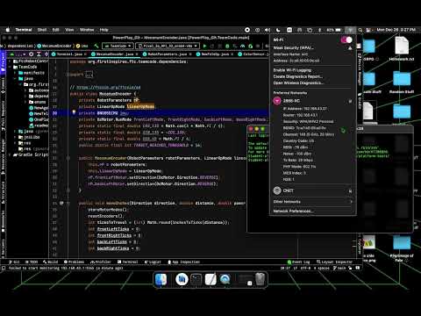Click the battery status indicator
This screenshot has width=421, height=316.
(x=334, y=30)
